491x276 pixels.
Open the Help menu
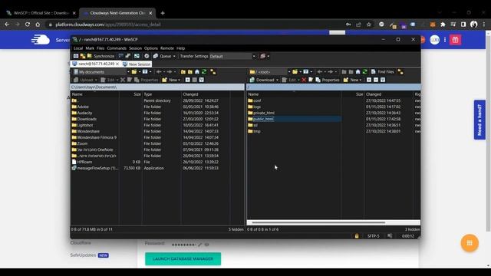[181, 48]
